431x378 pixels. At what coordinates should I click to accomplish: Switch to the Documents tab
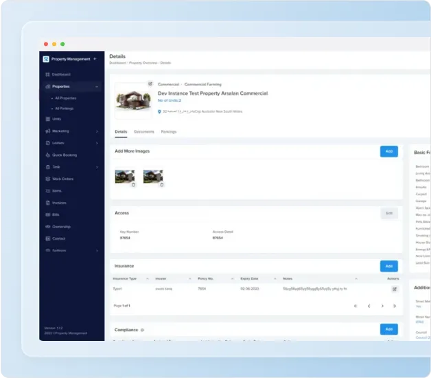point(144,132)
